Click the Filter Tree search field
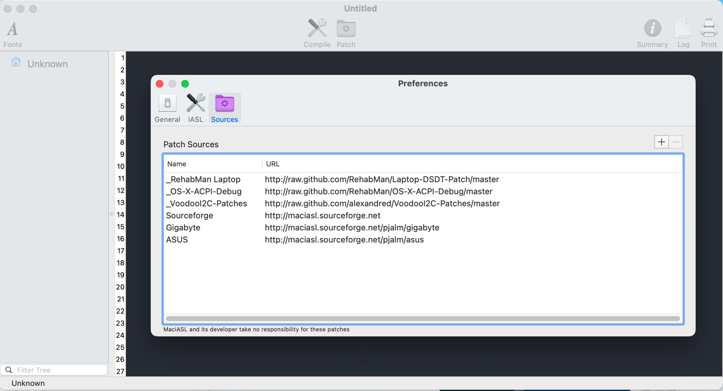Screen dimensions: 723x391 tap(55, 370)
